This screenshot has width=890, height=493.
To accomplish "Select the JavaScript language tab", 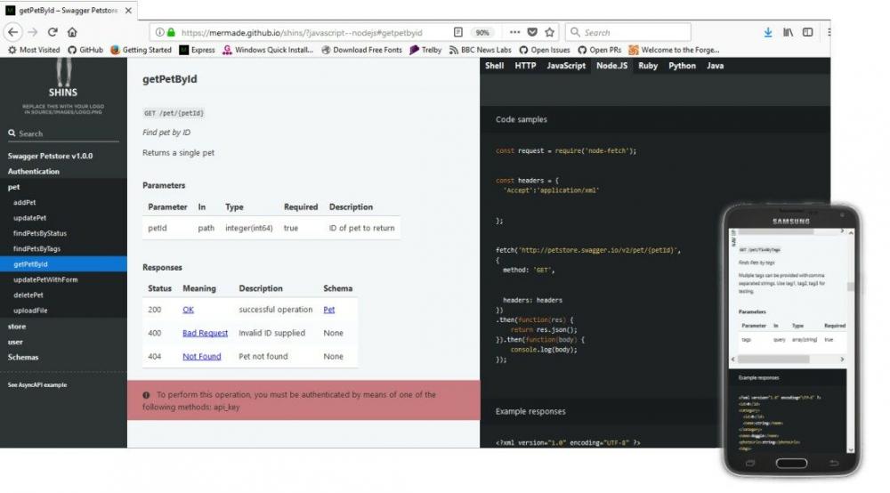I will [565, 66].
